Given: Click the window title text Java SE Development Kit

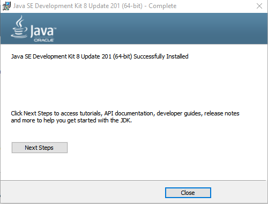Looking at the screenshot, I should pos(48,6).
